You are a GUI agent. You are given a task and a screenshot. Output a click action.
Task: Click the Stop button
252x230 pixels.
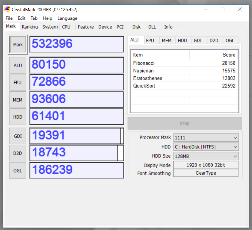[x=185, y=123]
